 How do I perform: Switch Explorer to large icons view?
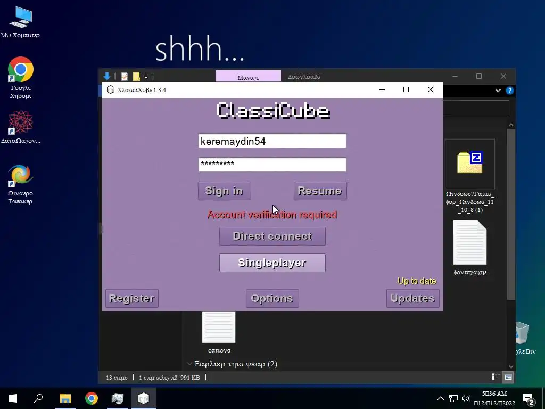coord(508,378)
